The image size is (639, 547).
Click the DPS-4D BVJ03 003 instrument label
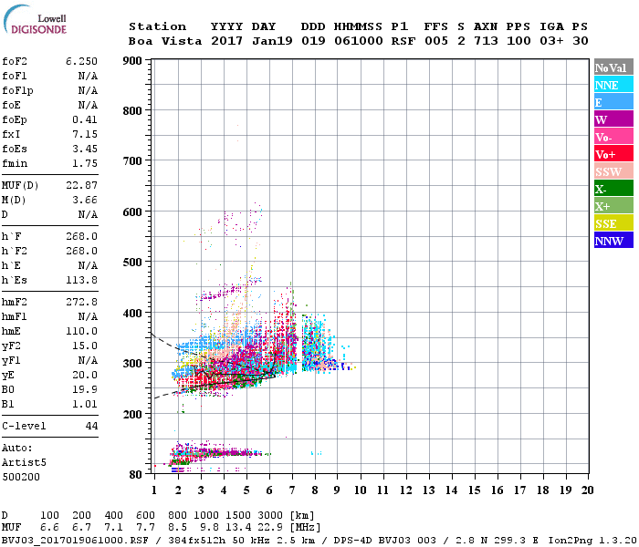click(384, 541)
